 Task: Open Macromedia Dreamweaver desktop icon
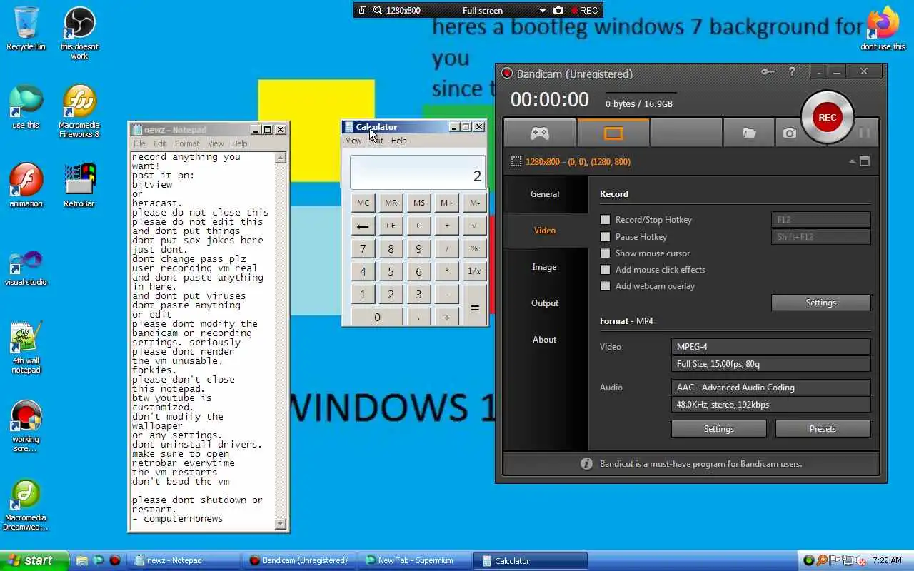pyautogui.click(x=26, y=505)
